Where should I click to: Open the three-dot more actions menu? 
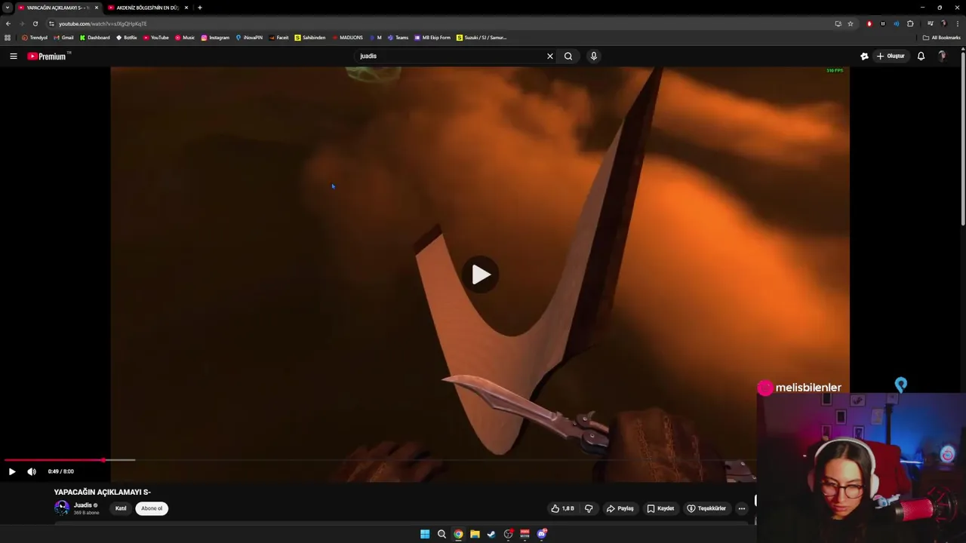[742, 508]
